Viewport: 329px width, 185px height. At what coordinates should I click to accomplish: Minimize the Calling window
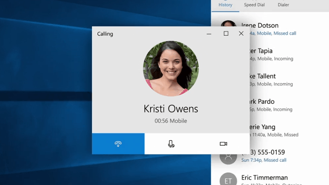click(209, 34)
